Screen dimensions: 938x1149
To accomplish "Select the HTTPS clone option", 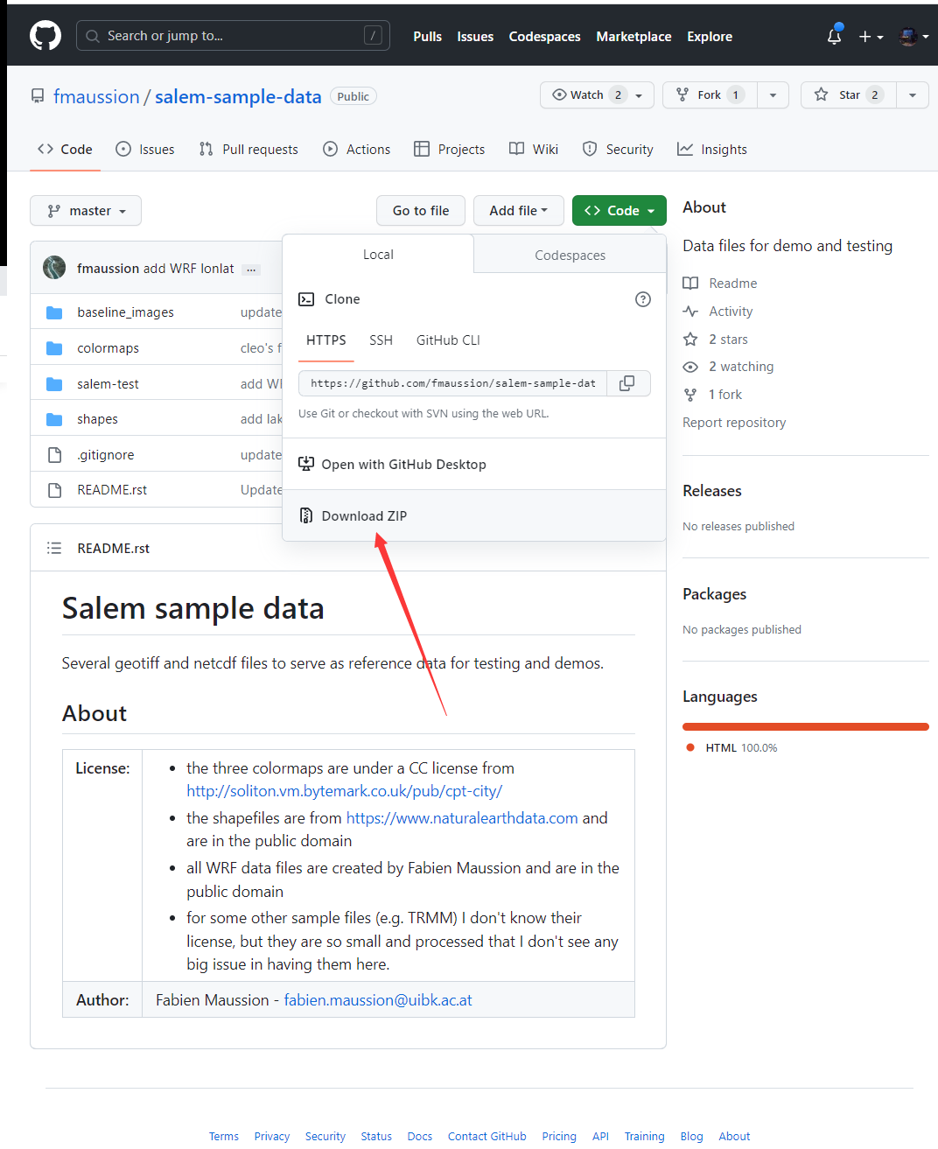I will [x=326, y=340].
